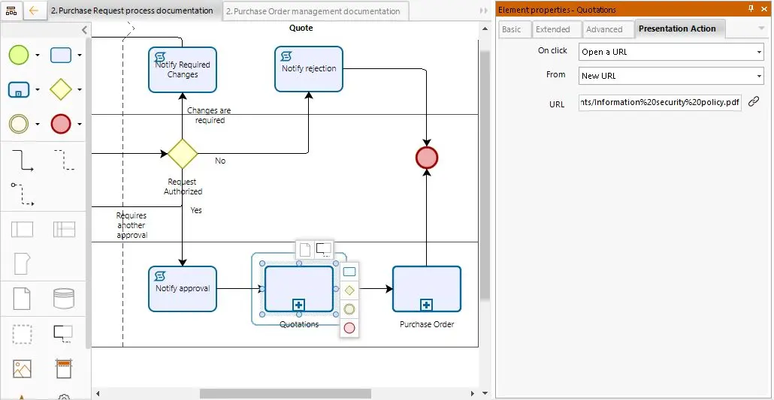The image size is (774, 400).
Task: Select the Intermediate Event shape in the palette
Action: point(19,124)
